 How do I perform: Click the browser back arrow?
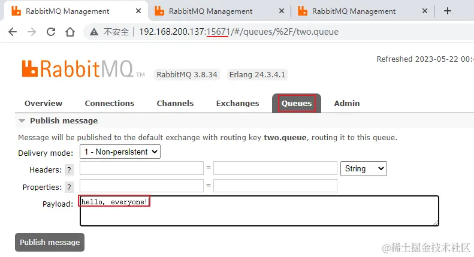click(13, 32)
